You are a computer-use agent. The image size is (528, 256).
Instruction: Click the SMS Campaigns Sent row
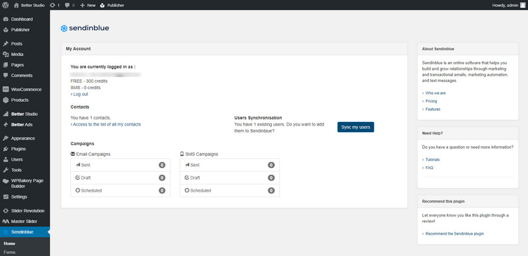[x=229, y=165]
